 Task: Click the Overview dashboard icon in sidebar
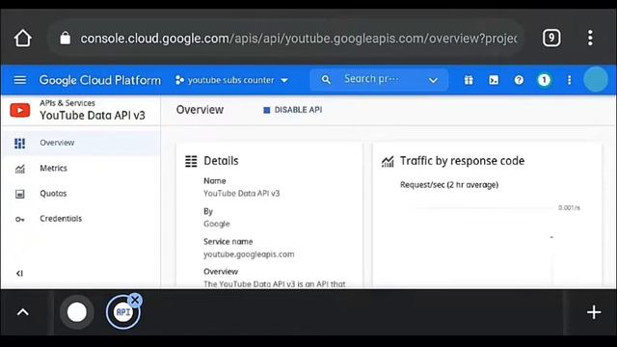tap(19, 144)
